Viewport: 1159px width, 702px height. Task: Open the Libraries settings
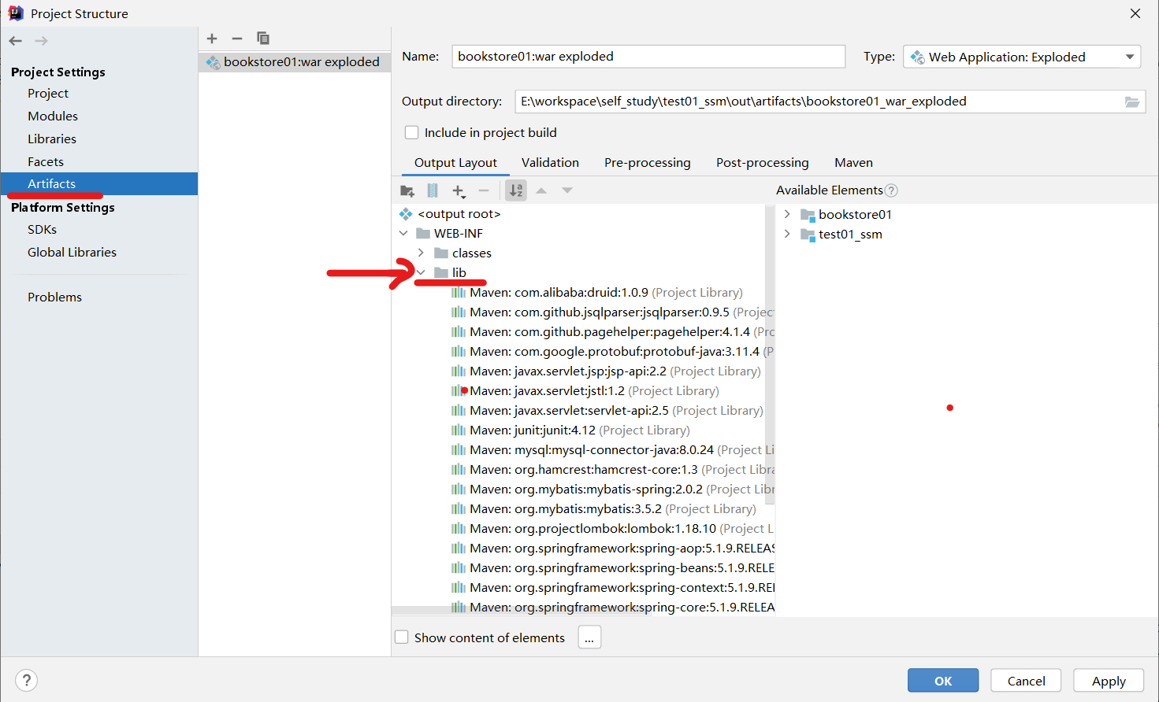click(x=52, y=139)
